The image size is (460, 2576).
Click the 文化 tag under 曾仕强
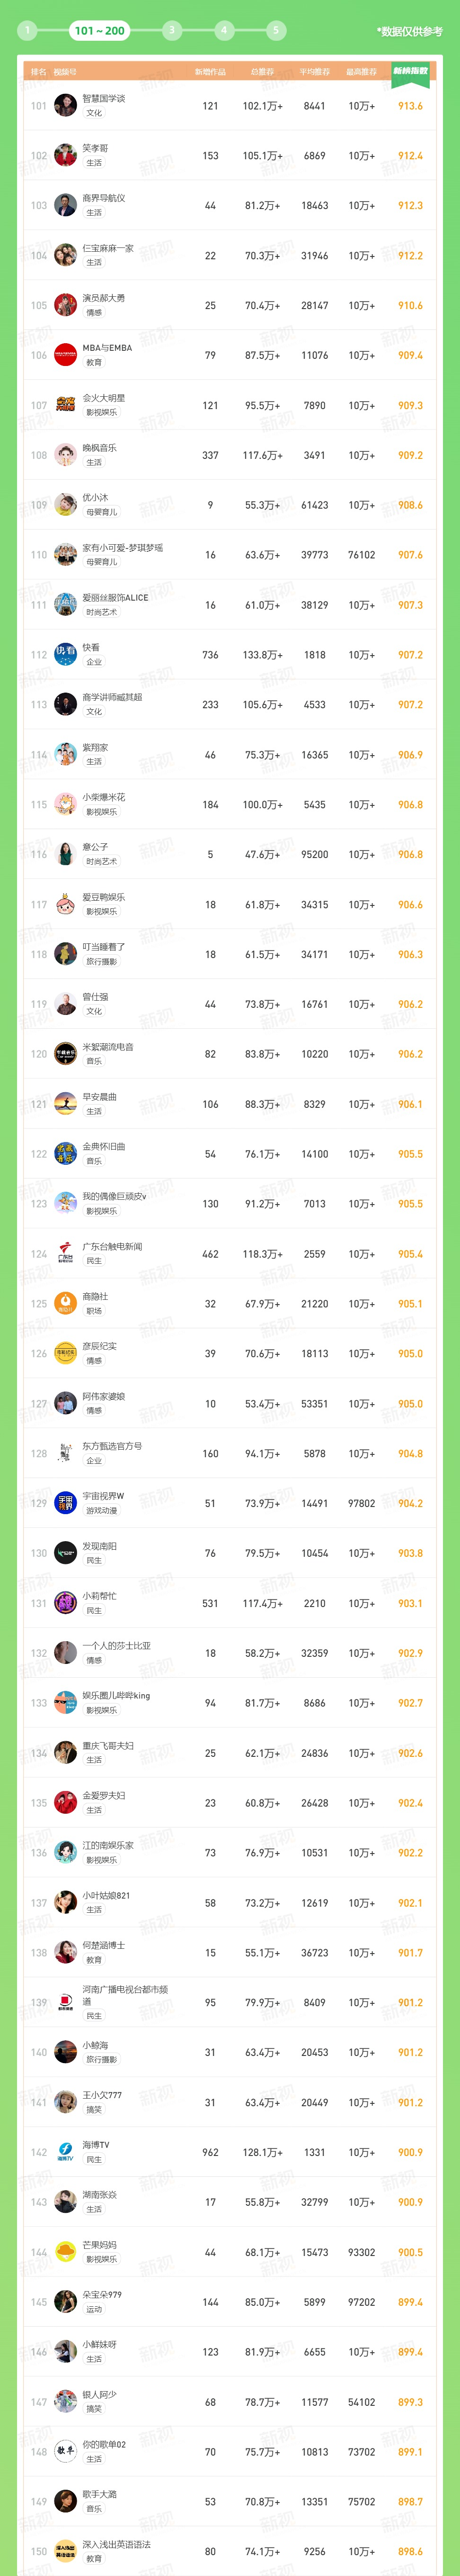(94, 1011)
